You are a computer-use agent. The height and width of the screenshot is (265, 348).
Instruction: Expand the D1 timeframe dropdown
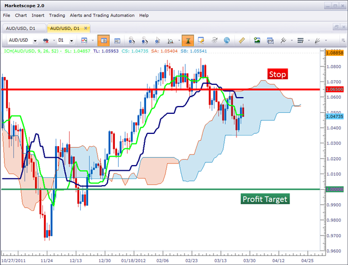point(71,41)
